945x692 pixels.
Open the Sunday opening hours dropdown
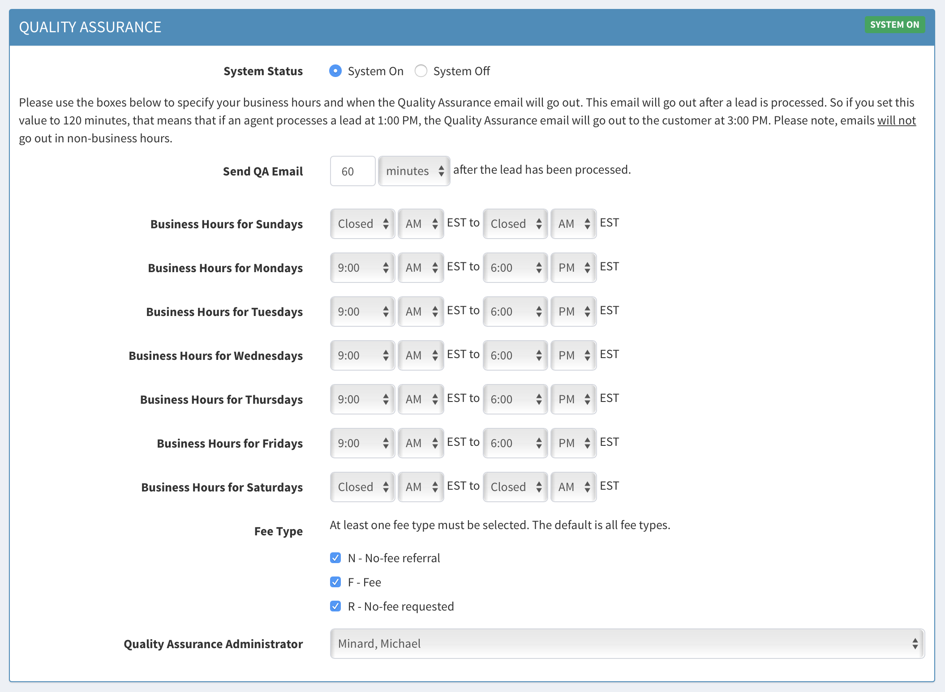[x=361, y=223]
